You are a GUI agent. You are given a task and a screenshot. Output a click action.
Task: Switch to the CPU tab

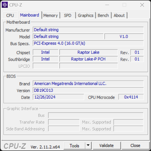[x=10, y=16]
